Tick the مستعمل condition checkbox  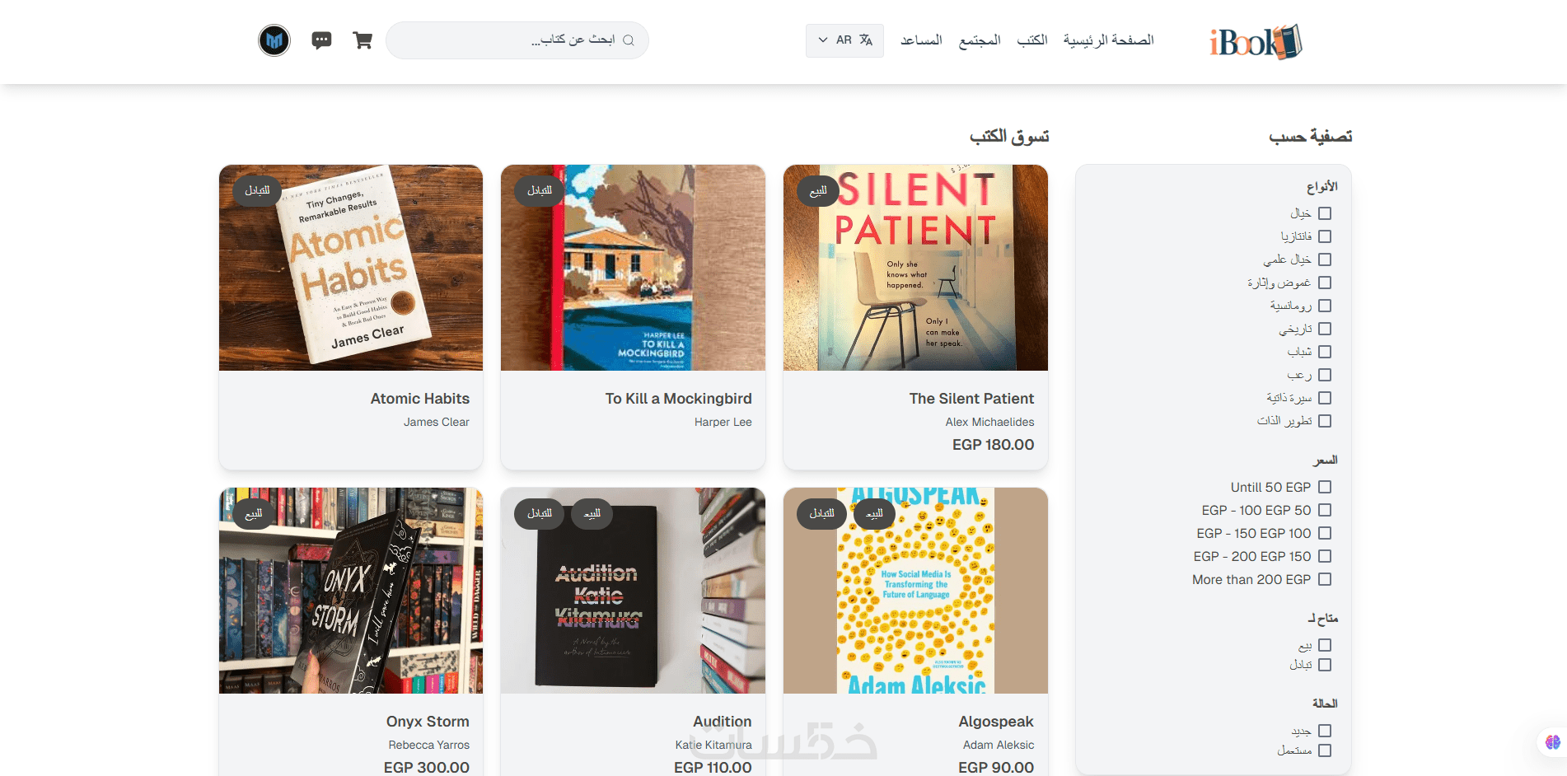click(1325, 750)
